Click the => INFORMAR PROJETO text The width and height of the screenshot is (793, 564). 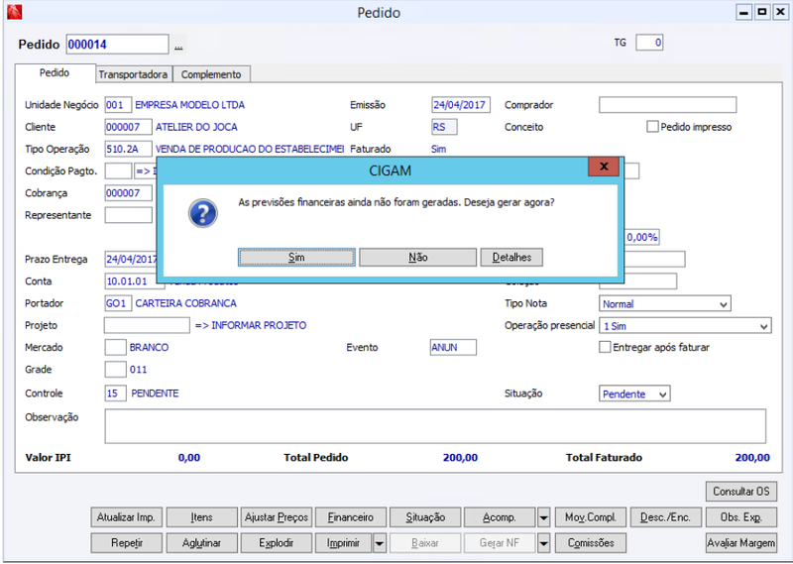(x=251, y=325)
